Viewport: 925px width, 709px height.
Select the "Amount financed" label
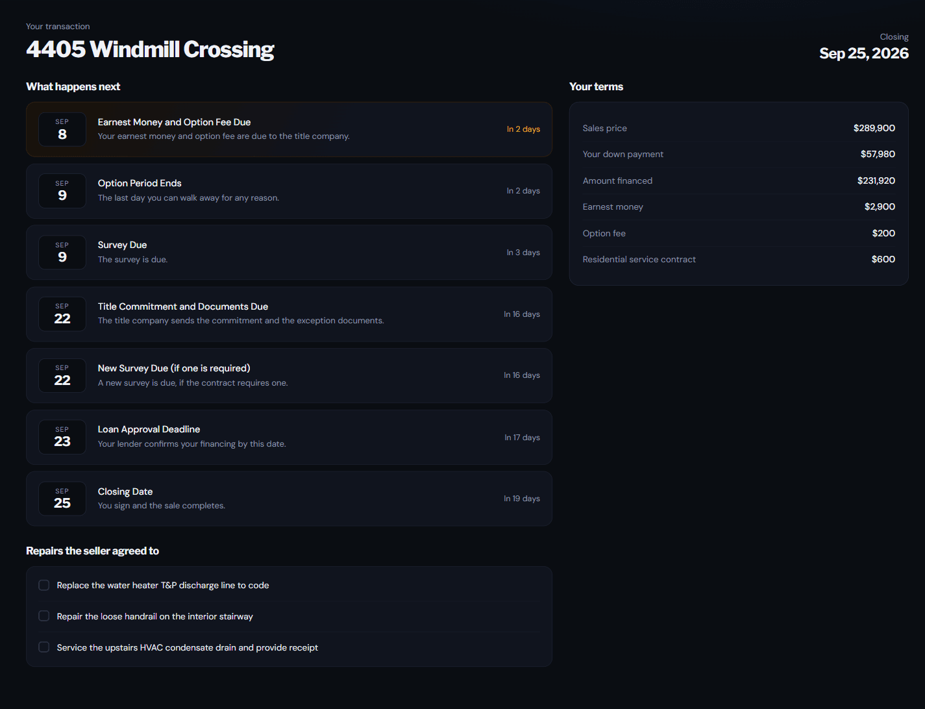617,180
